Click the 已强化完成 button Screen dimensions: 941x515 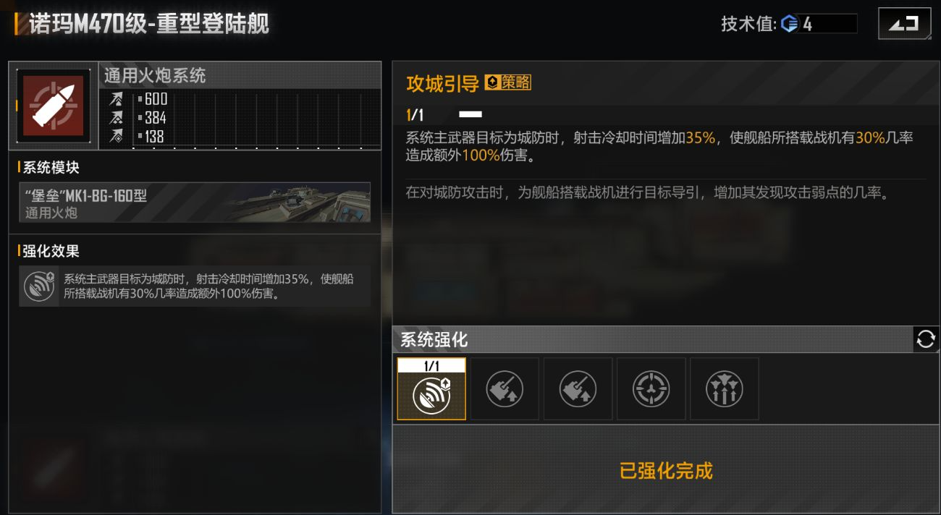pos(666,471)
